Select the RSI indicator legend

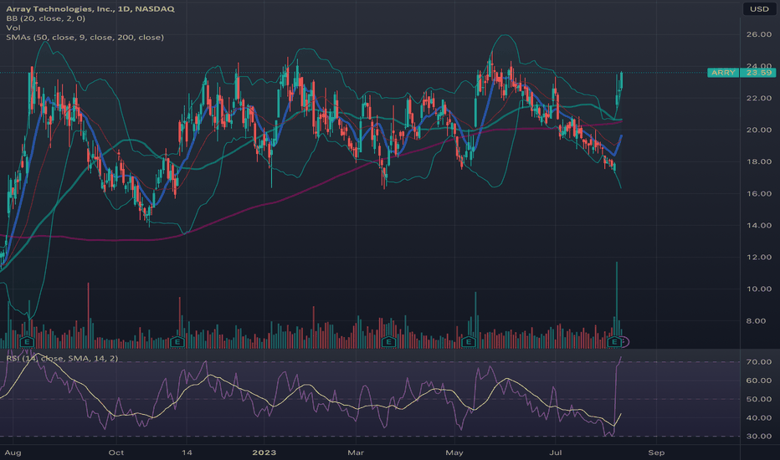tap(62, 358)
